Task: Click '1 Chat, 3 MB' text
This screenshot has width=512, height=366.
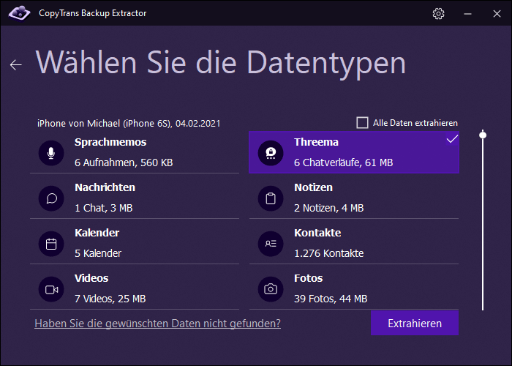Action: pos(104,208)
